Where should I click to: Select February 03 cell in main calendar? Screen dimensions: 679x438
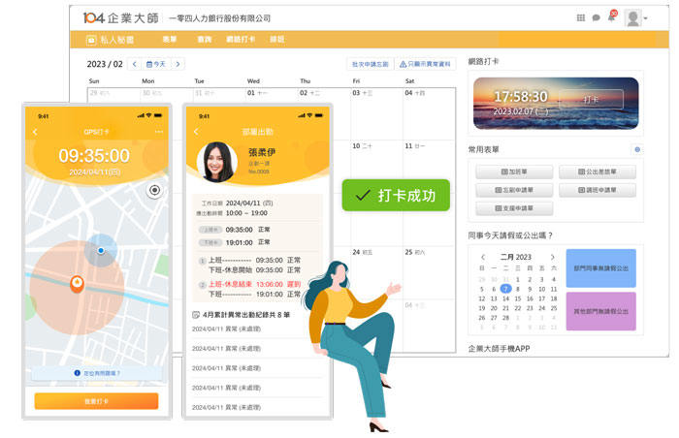click(x=376, y=113)
